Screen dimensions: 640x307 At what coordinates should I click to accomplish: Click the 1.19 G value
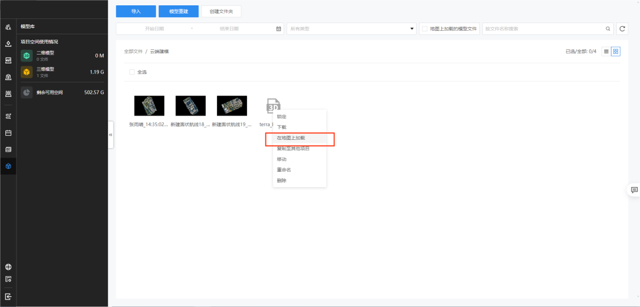click(97, 72)
